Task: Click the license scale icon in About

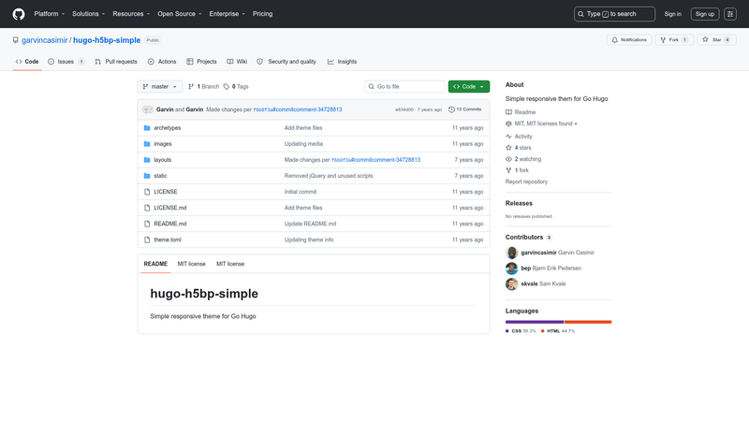Action: tap(508, 123)
